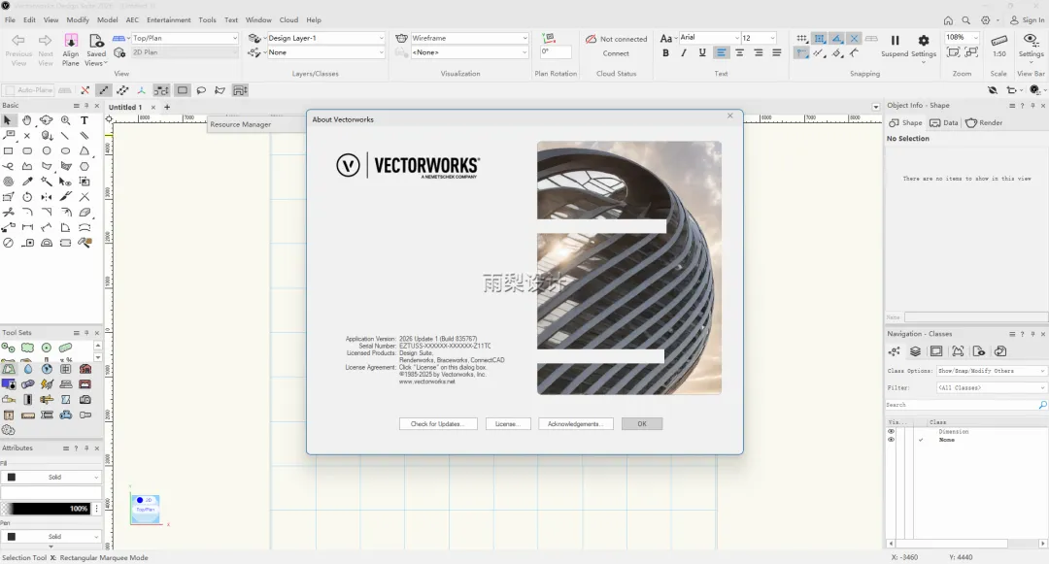This screenshot has width=1049, height=564.
Task: Click OK in About Vectorworks dialog
Action: tap(642, 423)
